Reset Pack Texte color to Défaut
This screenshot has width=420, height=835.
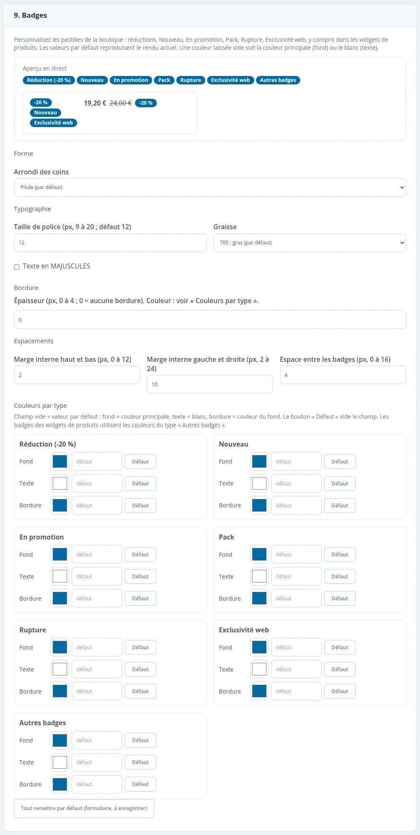pyautogui.click(x=340, y=576)
